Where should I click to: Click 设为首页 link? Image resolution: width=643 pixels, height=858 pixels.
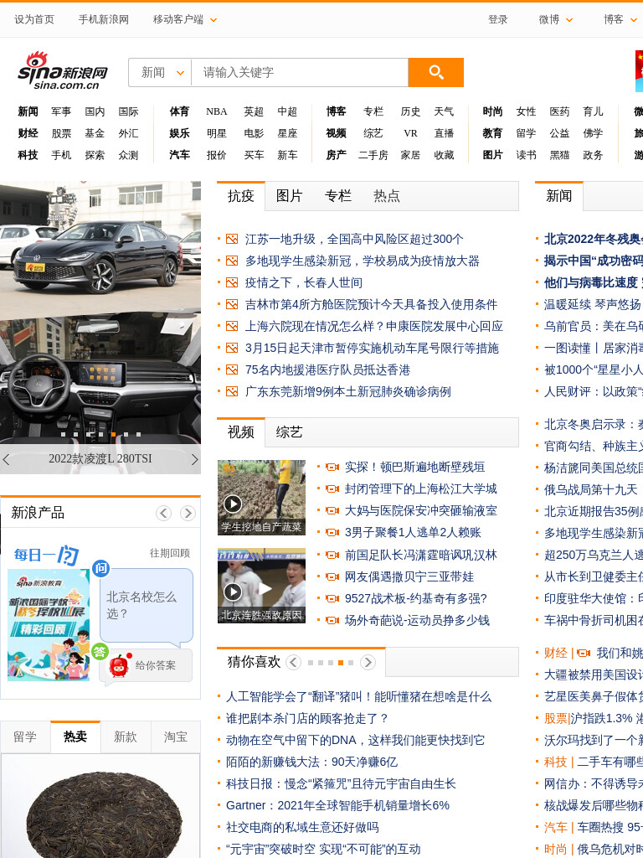point(34,20)
